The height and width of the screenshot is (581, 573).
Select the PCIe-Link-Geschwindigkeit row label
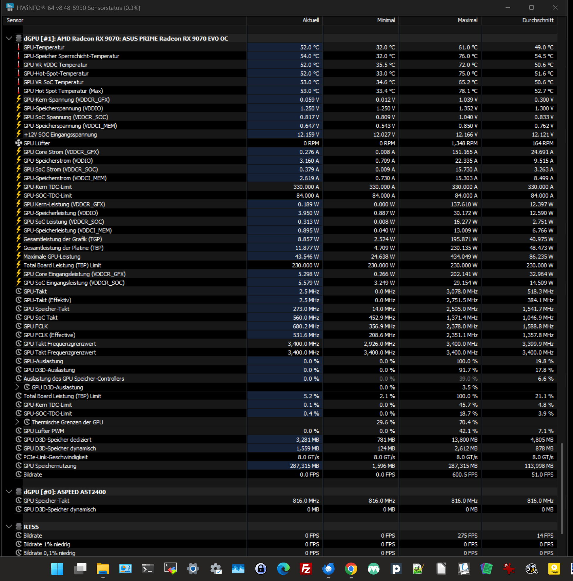point(56,457)
